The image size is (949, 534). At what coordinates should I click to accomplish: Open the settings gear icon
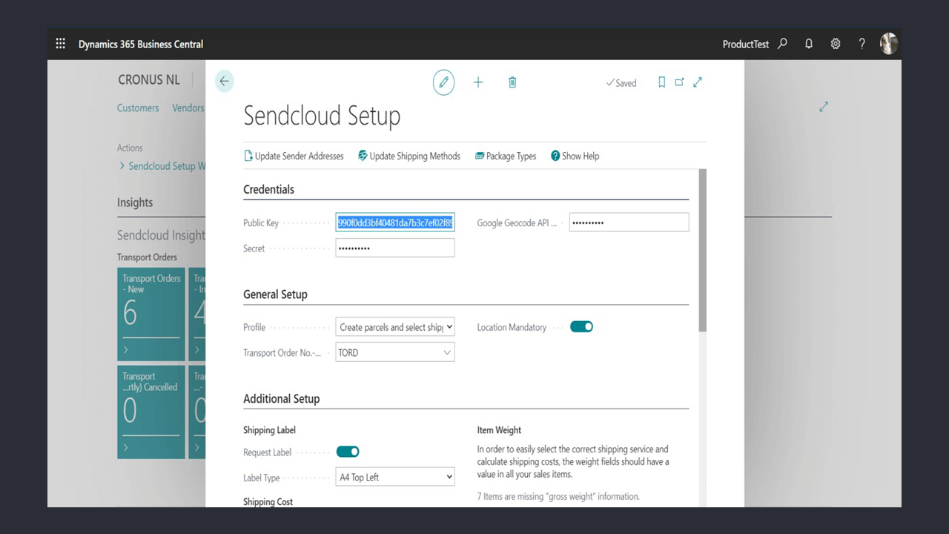836,44
